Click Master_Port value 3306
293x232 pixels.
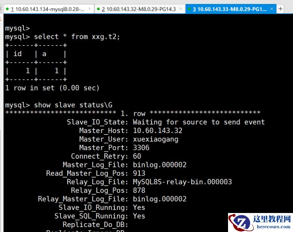(141, 148)
